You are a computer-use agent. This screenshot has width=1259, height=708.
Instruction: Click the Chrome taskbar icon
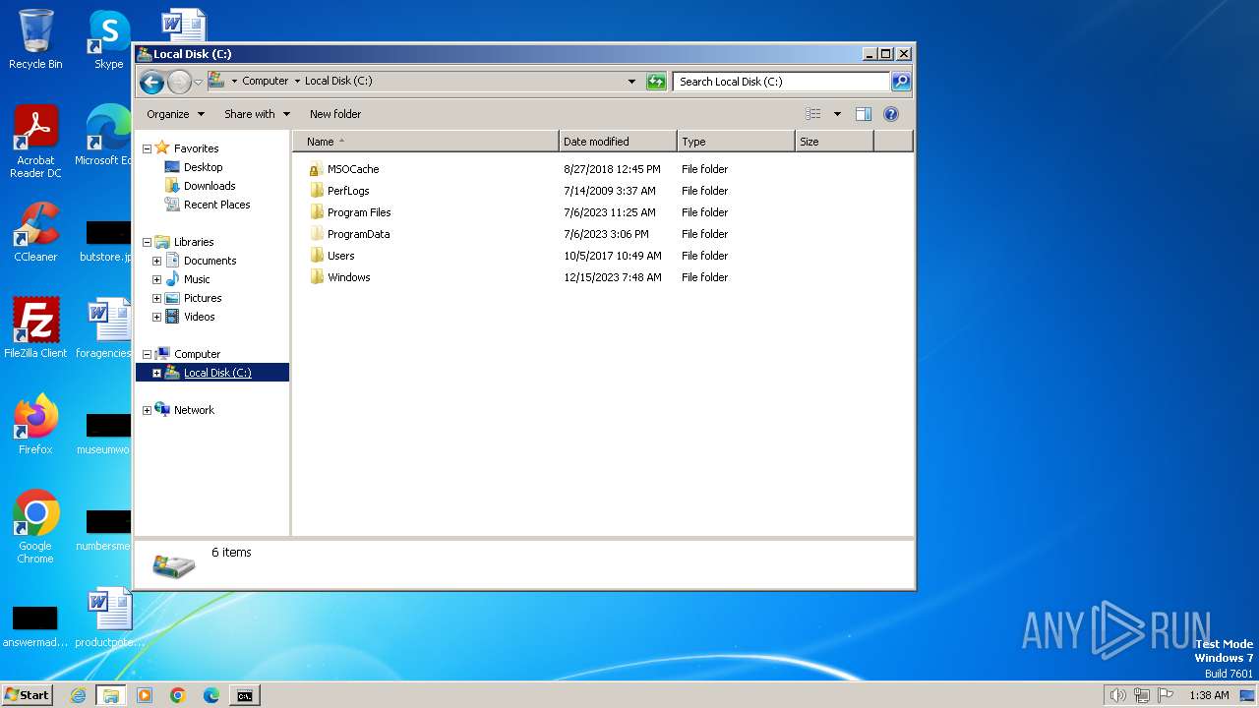click(178, 695)
